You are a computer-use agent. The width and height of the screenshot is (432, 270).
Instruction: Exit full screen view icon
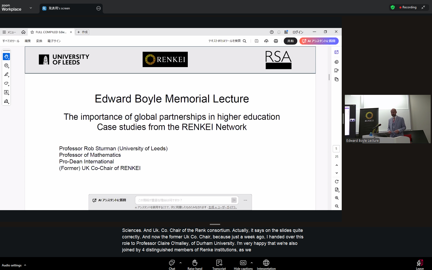tap(423, 7)
